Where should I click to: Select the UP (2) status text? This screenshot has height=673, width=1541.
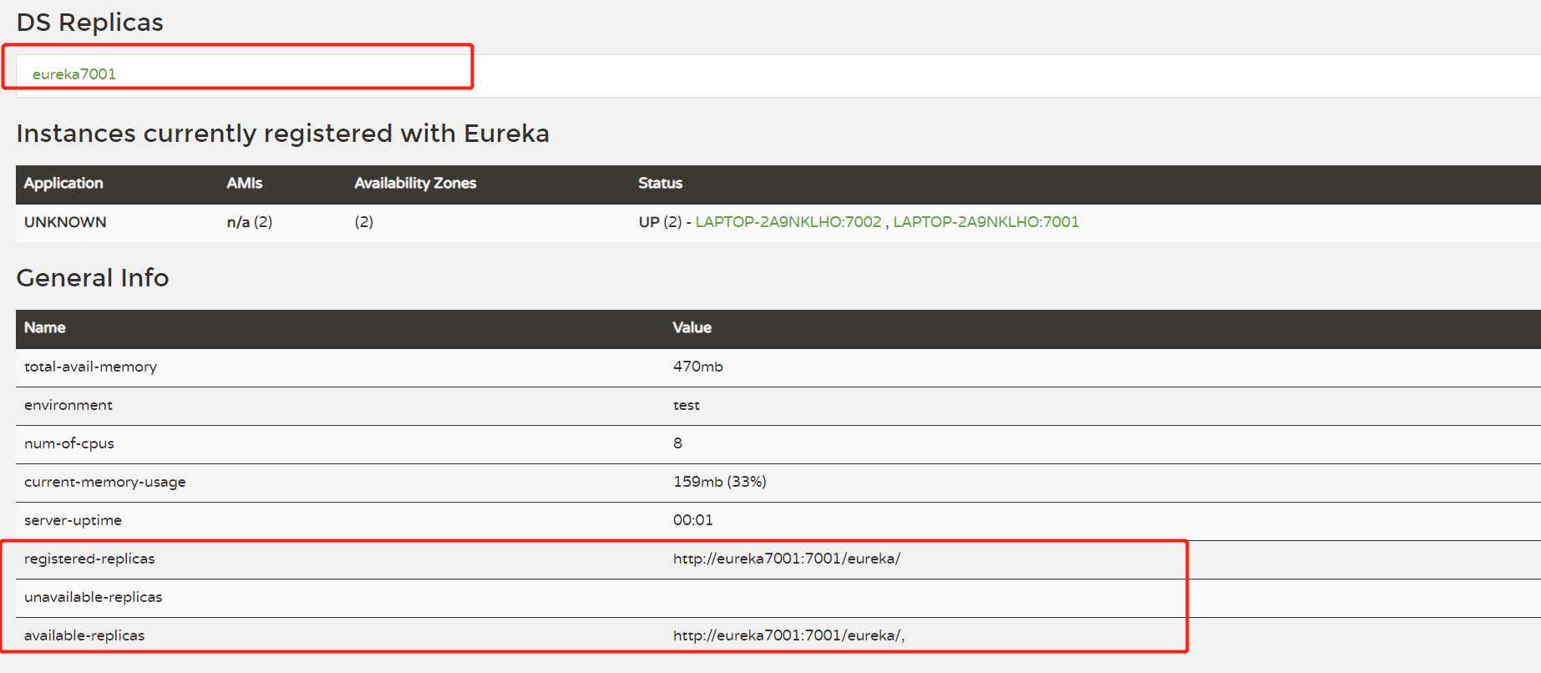pyautogui.click(x=661, y=222)
